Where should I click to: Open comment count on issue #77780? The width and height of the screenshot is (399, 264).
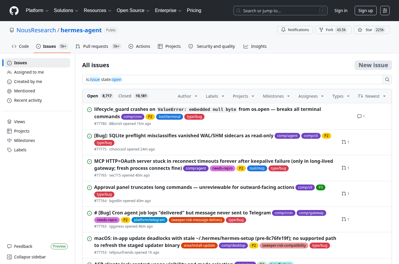[361, 116]
